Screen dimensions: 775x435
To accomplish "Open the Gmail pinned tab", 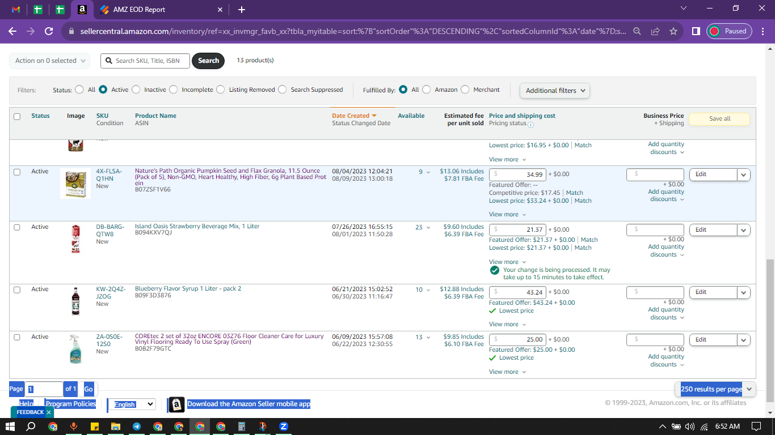I will (x=16, y=10).
